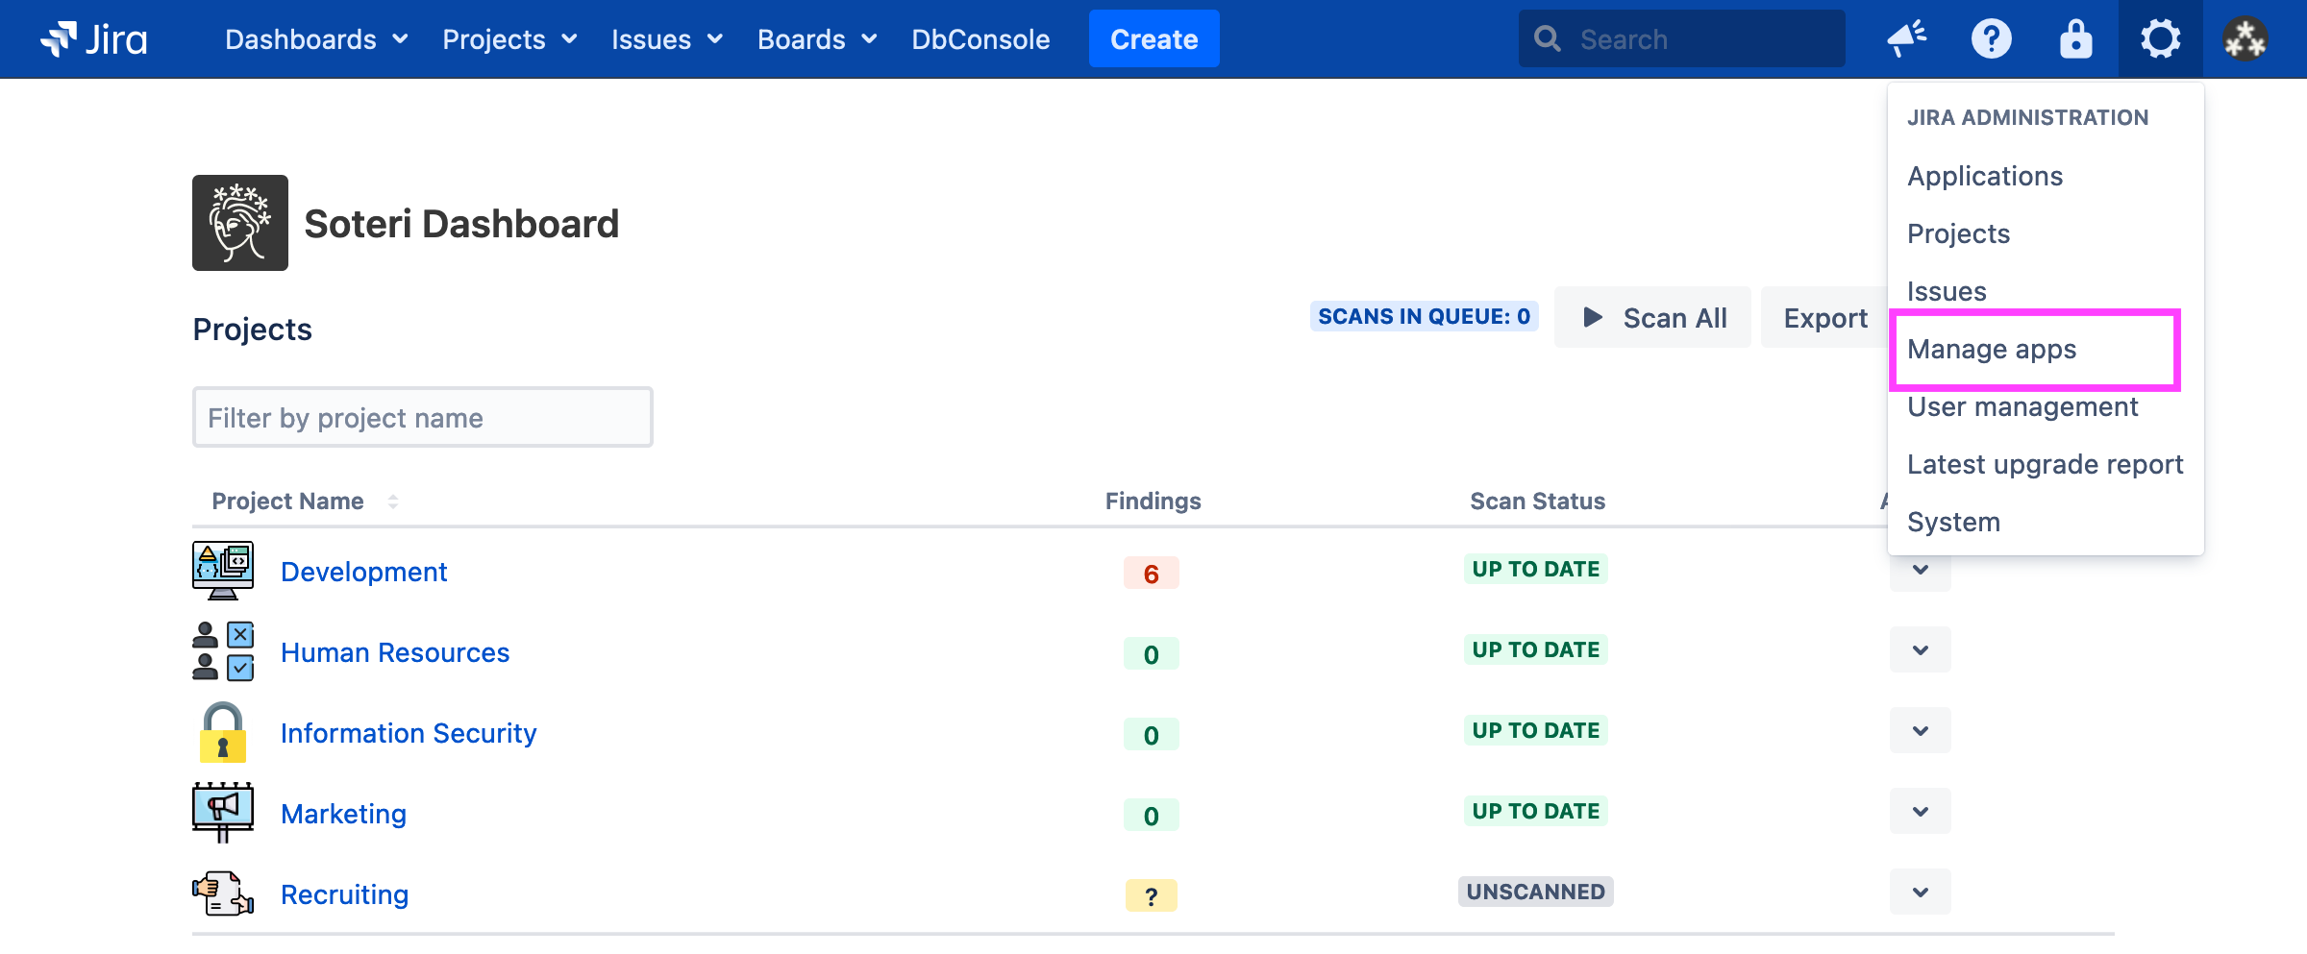This screenshot has height=954, width=2307.
Task: Click the Development project icon
Action: coord(223,571)
